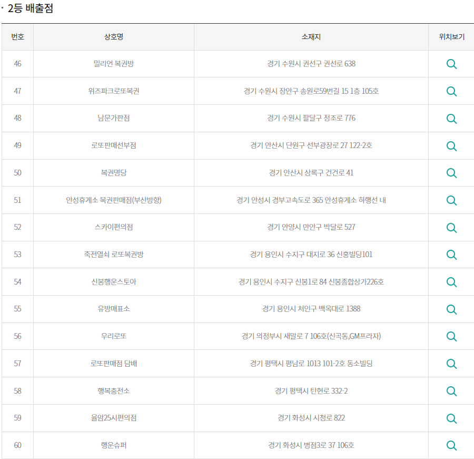Viewport: 474px width, 459px height.
Task: Select store name 남문가판점
Action: [x=114, y=118]
